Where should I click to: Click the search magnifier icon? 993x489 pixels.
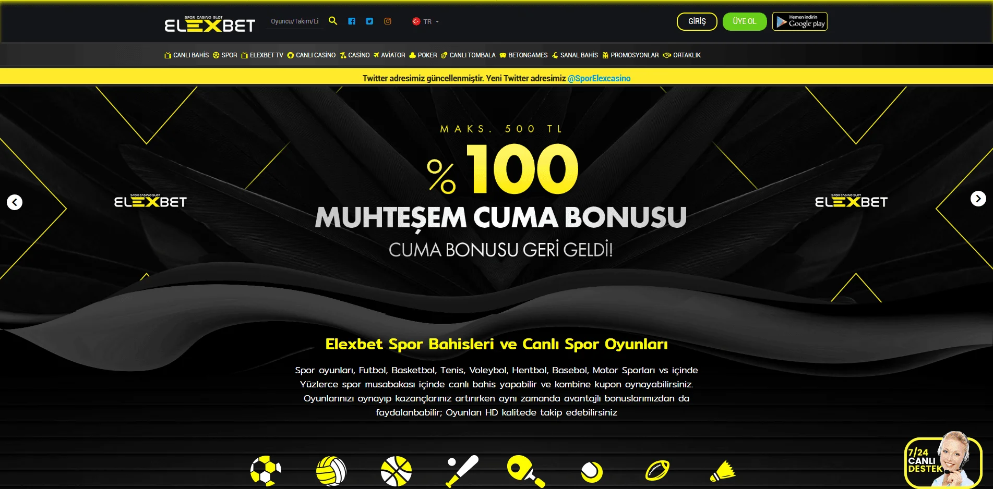[x=333, y=21]
